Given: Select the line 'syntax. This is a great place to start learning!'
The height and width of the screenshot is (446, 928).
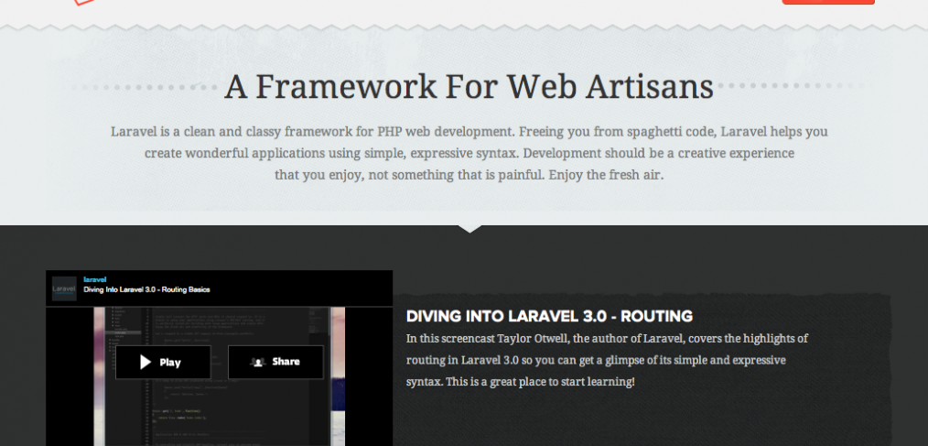Looking at the screenshot, I should click(520, 382).
